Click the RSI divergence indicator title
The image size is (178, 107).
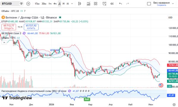[34, 91]
